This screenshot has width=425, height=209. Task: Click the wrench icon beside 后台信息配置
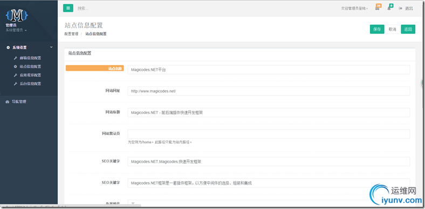(x=16, y=84)
